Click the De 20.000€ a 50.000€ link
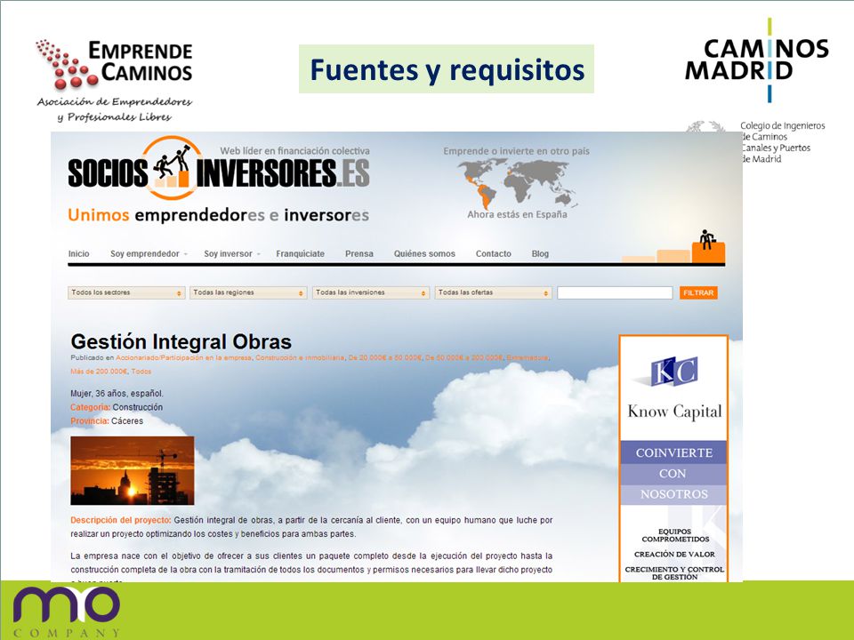Screen dimensions: 854x640 pyautogui.click(x=384, y=357)
